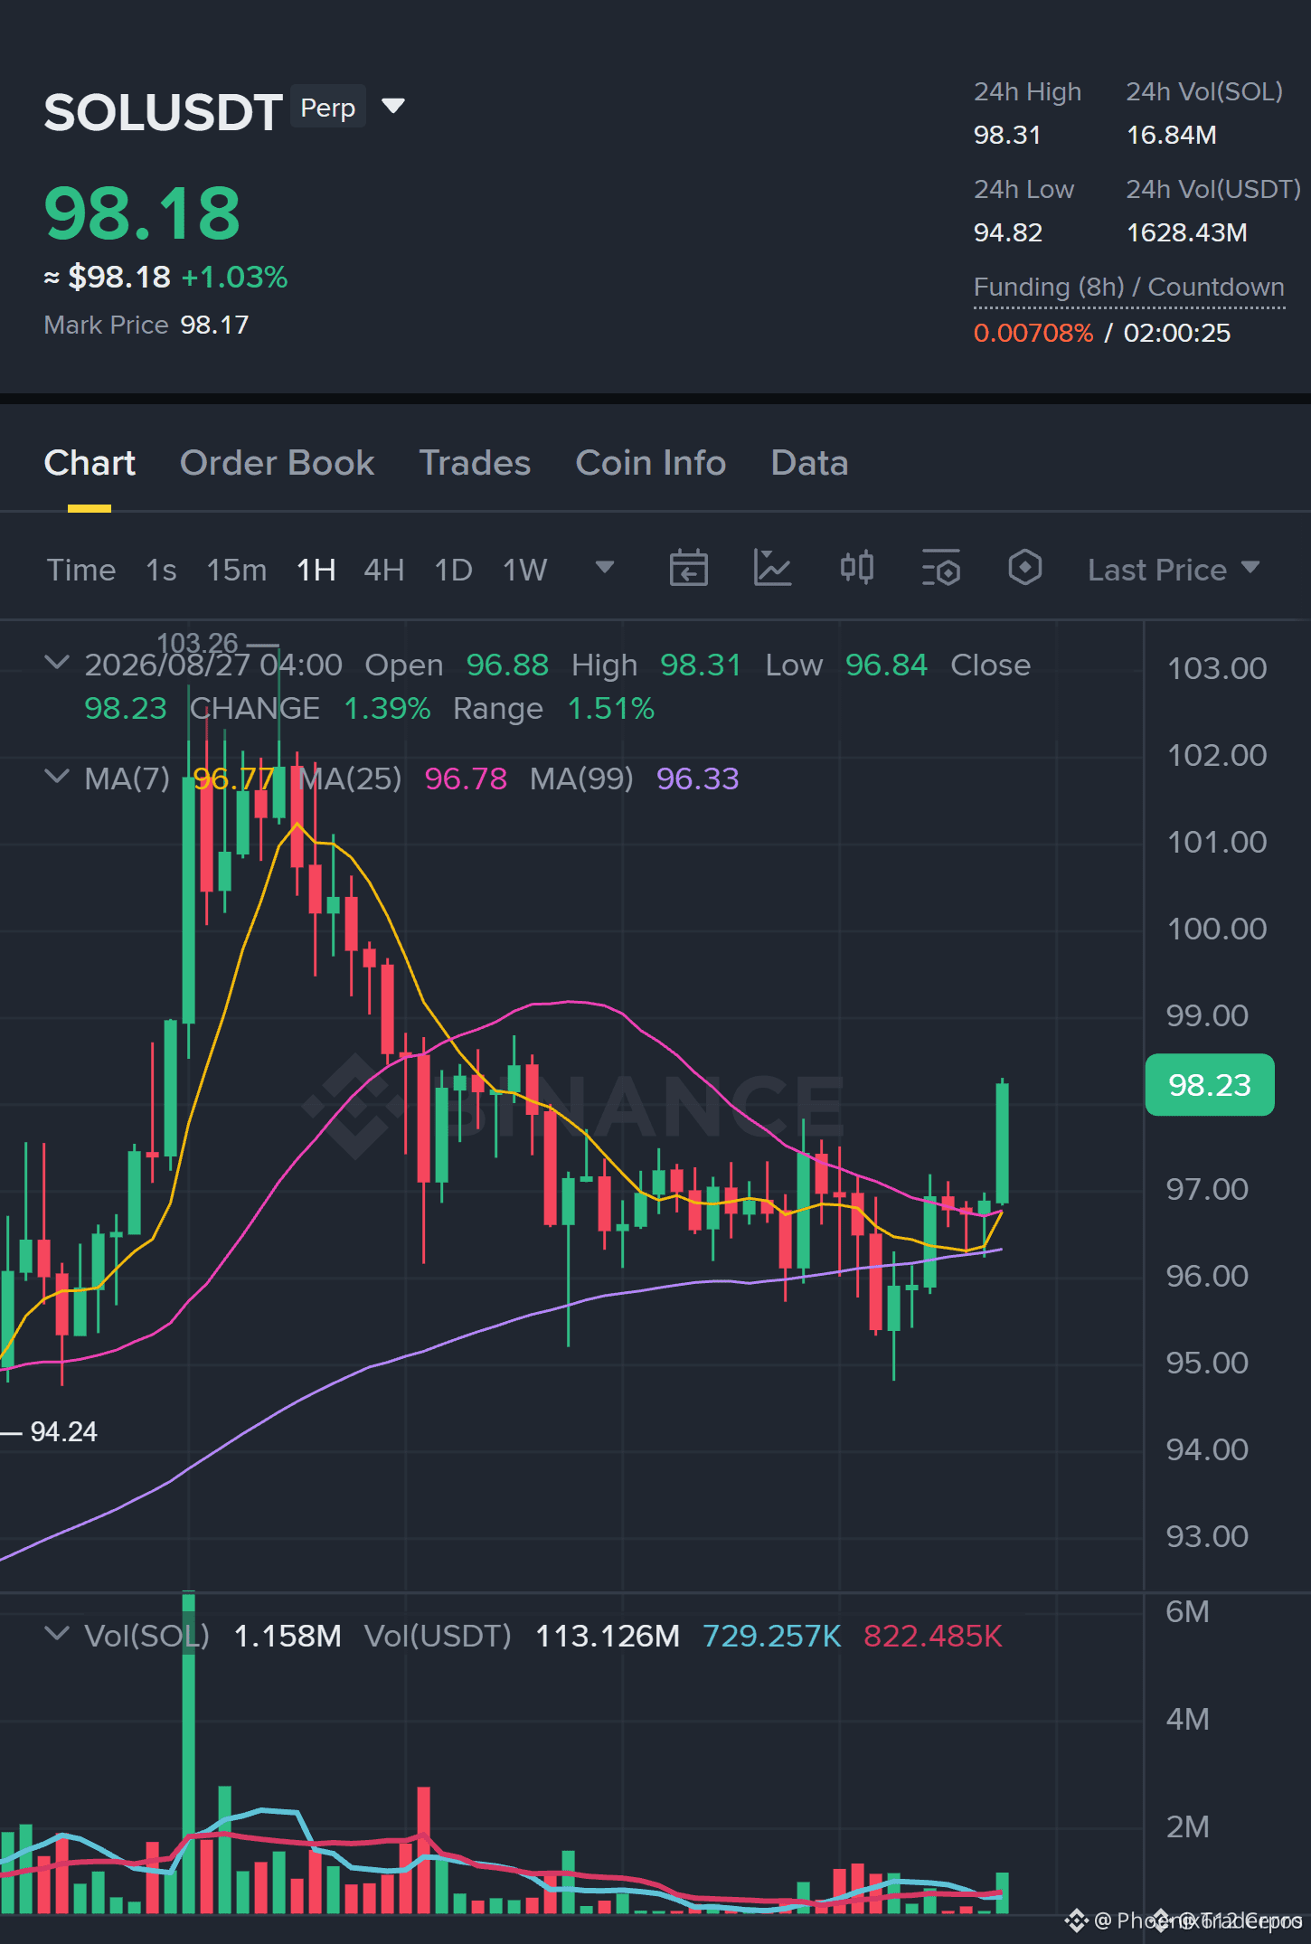Open the Coin Info tab
The width and height of the screenshot is (1311, 1944).
coord(651,463)
